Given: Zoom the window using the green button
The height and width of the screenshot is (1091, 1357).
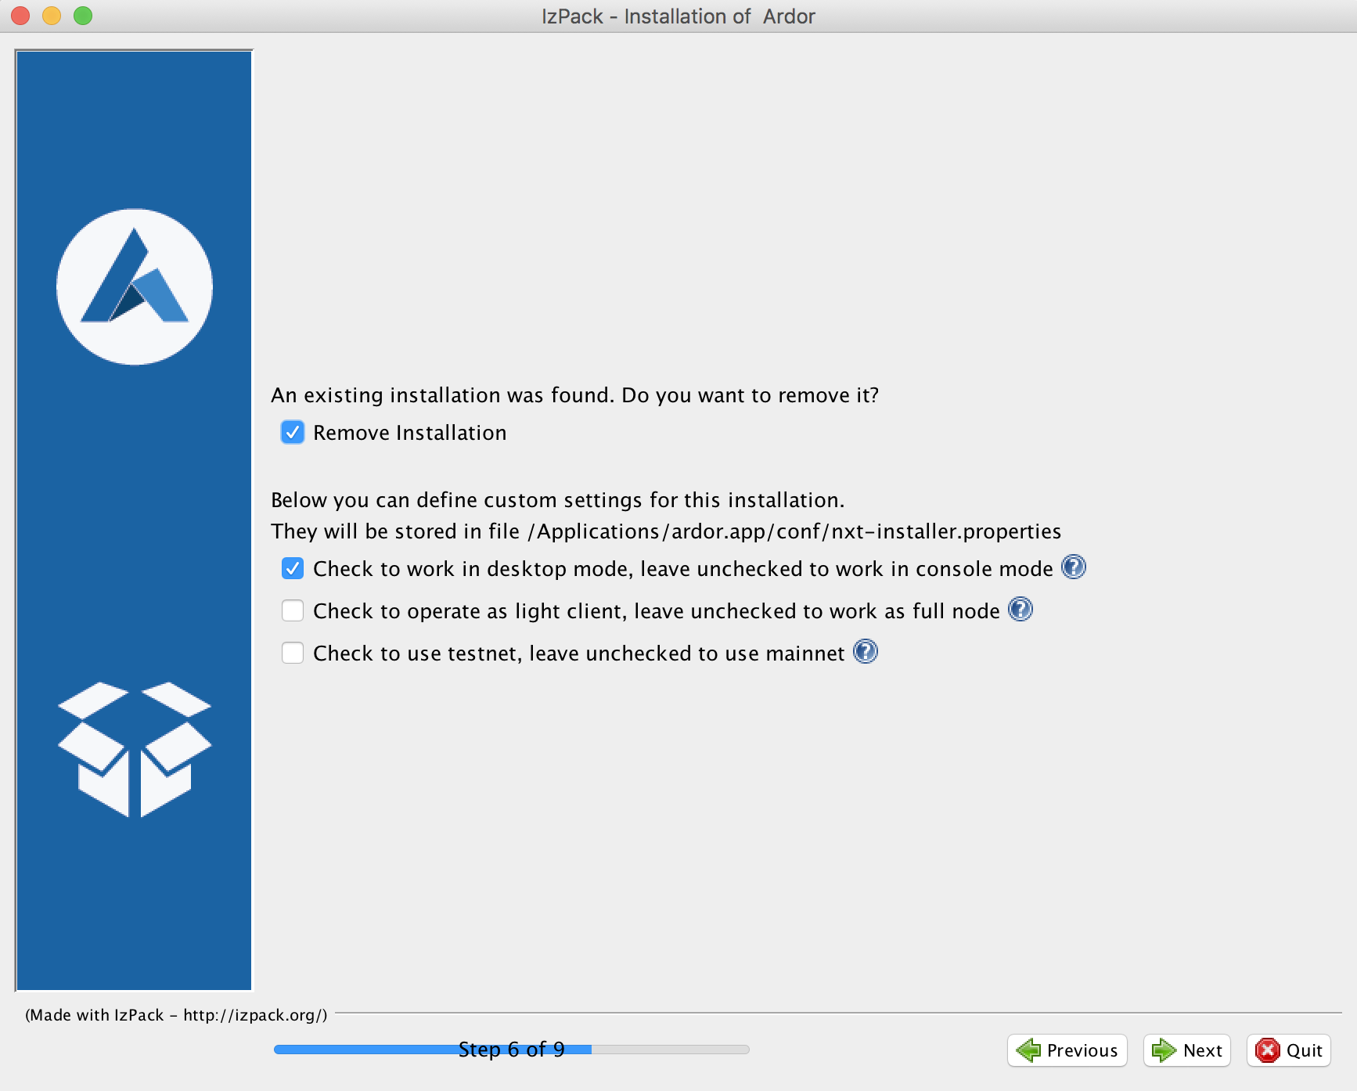Looking at the screenshot, I should pos(83,16).
